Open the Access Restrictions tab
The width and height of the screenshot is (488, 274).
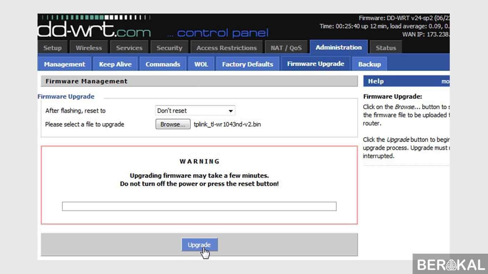pos(226,48)
